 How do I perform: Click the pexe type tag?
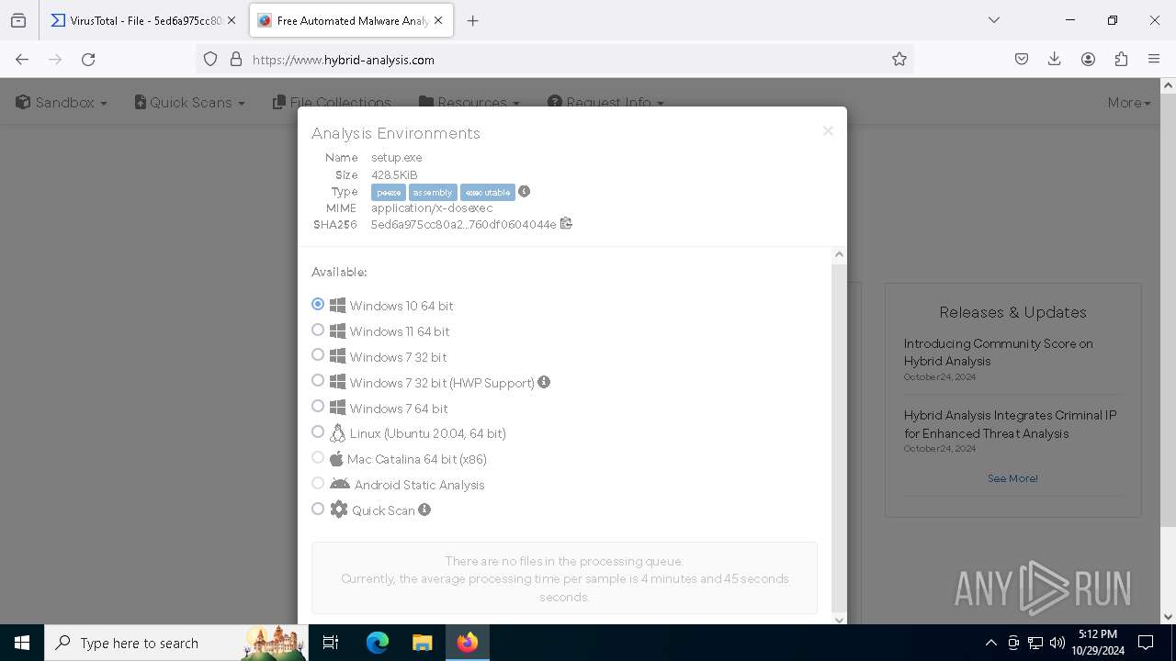point(389,192)
